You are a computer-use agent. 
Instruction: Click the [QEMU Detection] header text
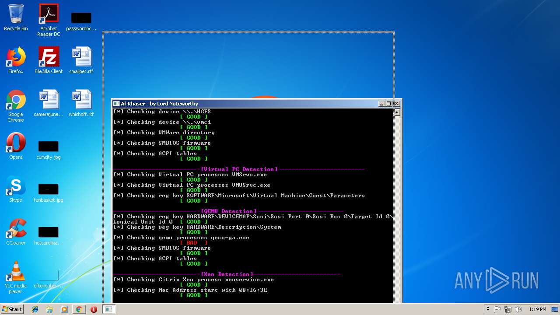(x=228, y=211)
